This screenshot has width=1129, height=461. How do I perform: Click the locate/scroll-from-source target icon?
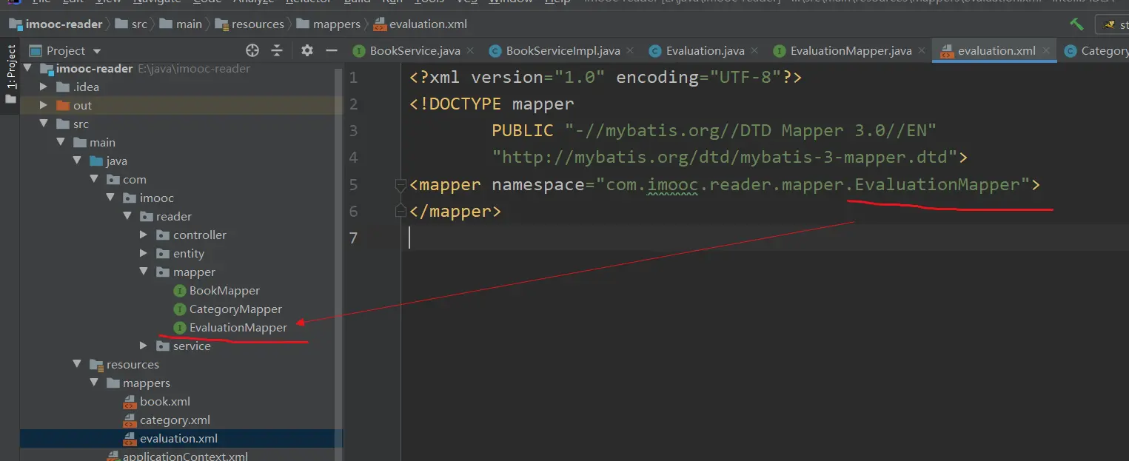pyautogui.click(x=252, y=50)
